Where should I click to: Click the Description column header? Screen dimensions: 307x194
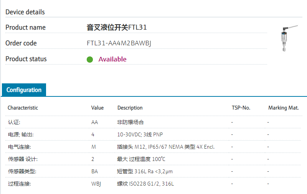[130, 108]
